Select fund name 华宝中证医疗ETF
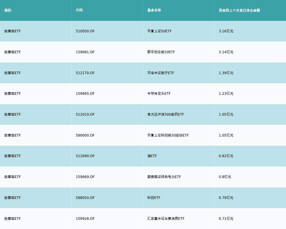Viewport: 286px width, 229px height. [x=161, y=73]
